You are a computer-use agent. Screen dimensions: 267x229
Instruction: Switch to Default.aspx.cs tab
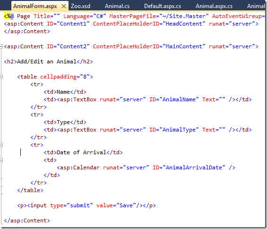163,6
